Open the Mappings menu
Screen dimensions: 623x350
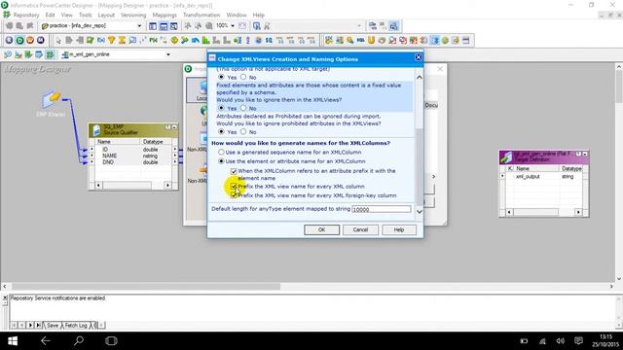tap(165, 15)
